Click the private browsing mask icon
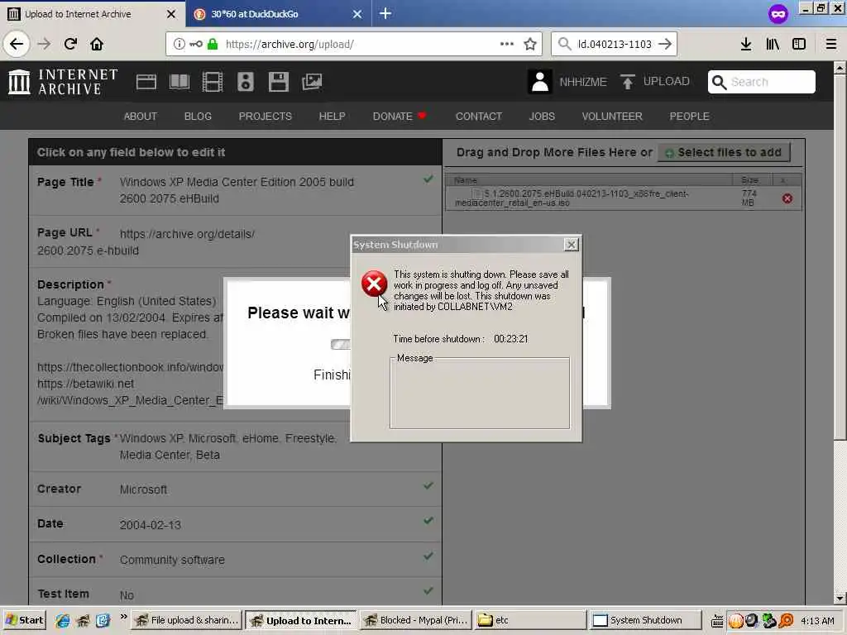The image size is (847, 635). coord(778,14)
